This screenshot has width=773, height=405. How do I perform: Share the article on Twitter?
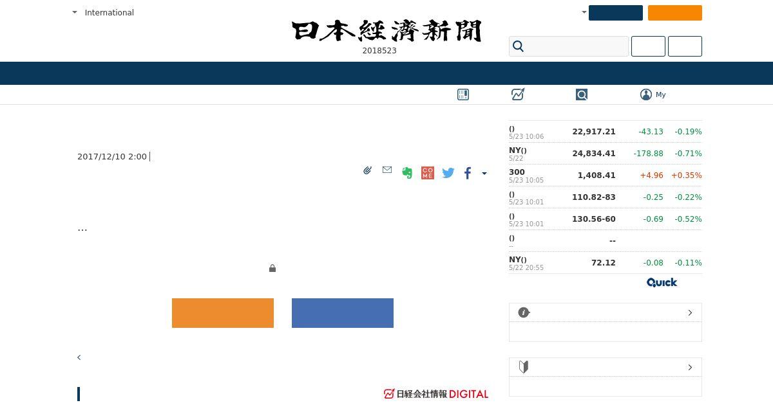[x=448, y=173]
